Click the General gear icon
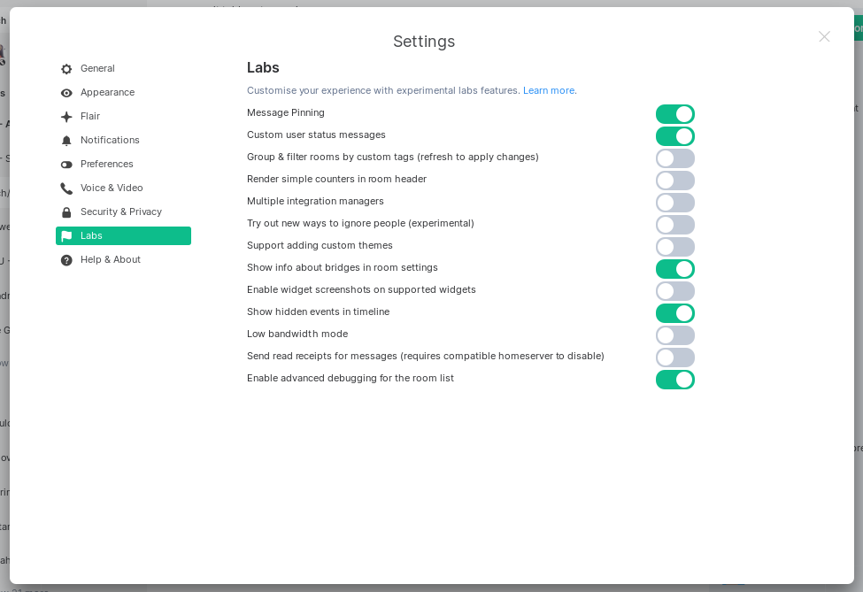Image resolution: width=863 pixels, height=592 pixels. pos(66,69)
